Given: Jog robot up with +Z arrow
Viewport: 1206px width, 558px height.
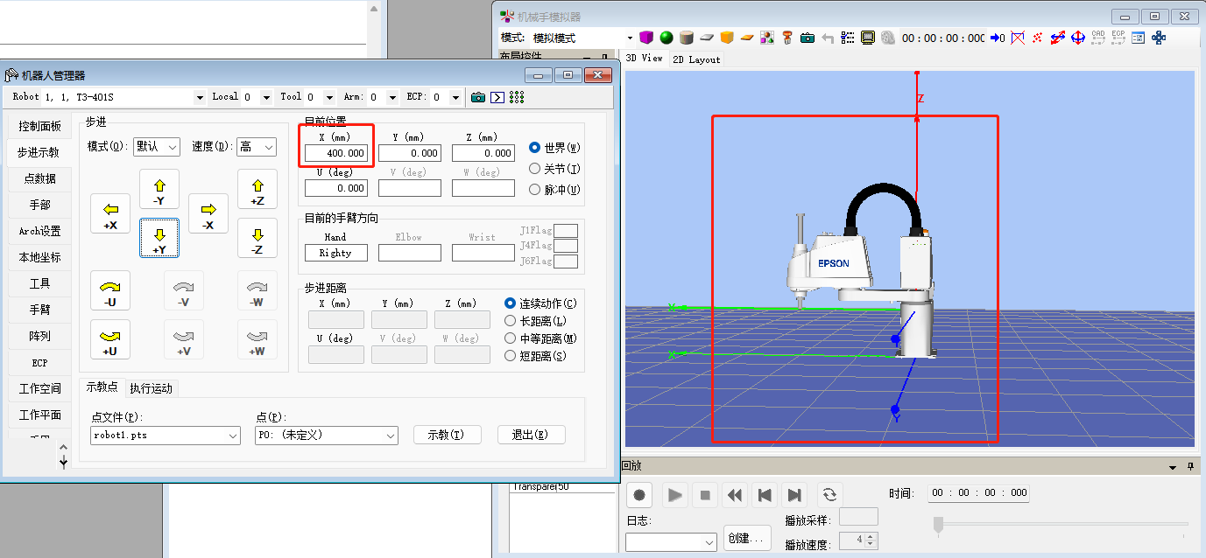Looking at the screenshot, I should click(x=257, y=189).
